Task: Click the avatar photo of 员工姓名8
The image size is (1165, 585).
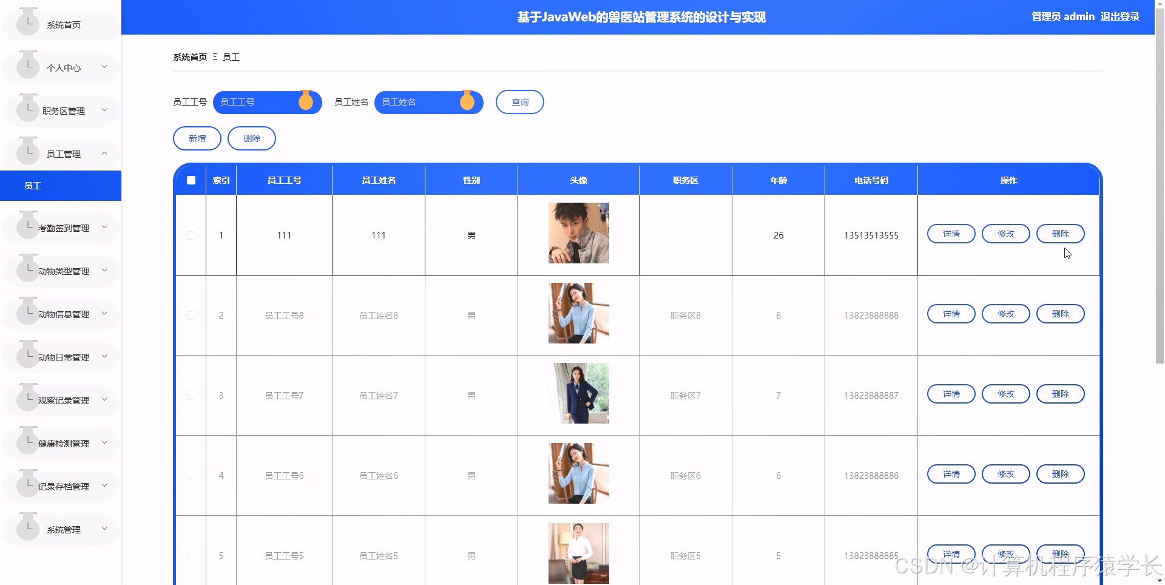Action: 579,313
